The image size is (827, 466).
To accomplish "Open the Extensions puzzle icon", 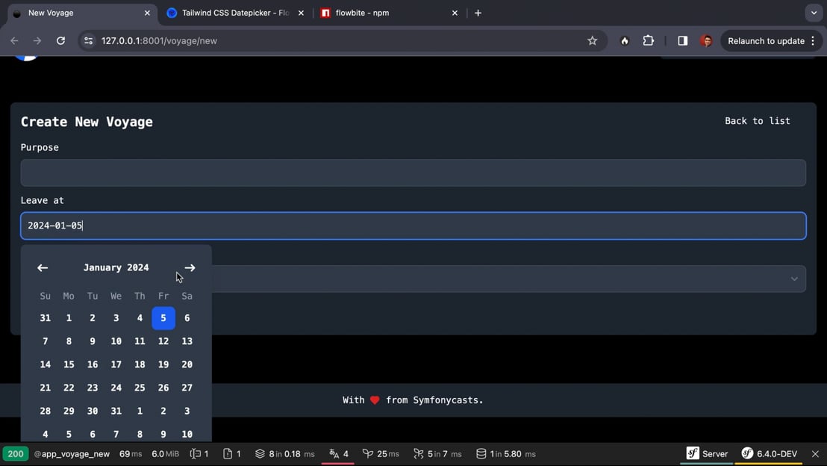I will (648, 40).
